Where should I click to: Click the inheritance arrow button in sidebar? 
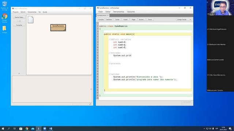[x=19, y=21]
